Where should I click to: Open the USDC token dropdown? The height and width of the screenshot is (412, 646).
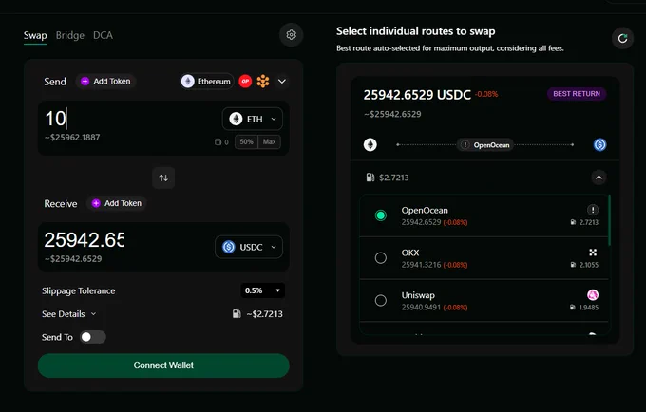[249, 247]
